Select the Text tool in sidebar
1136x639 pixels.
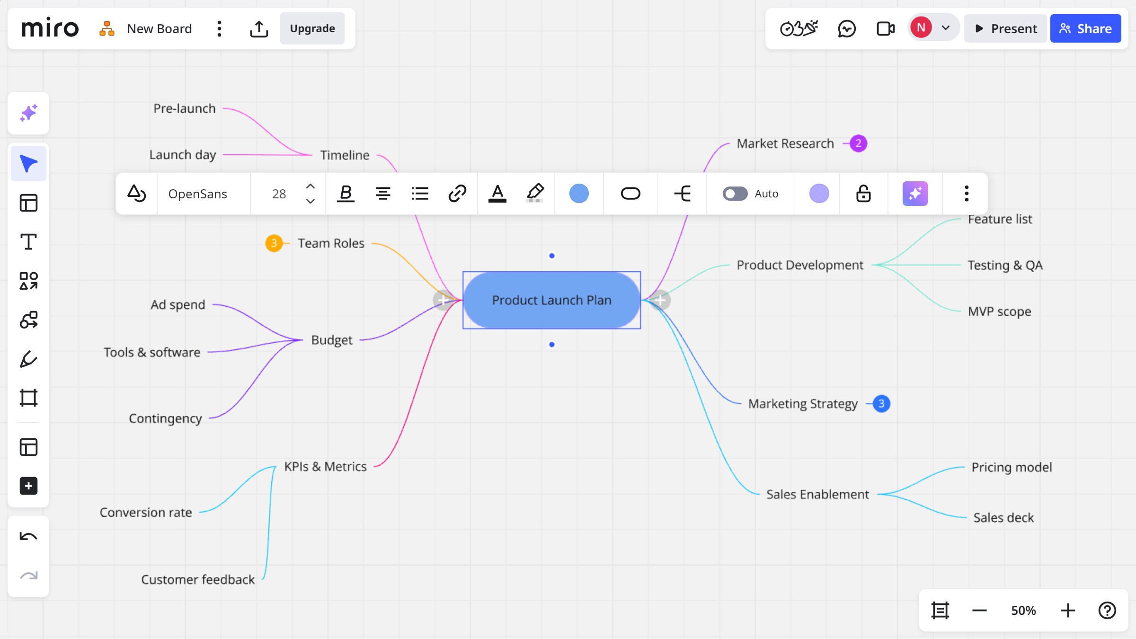[x=28, y=242]
